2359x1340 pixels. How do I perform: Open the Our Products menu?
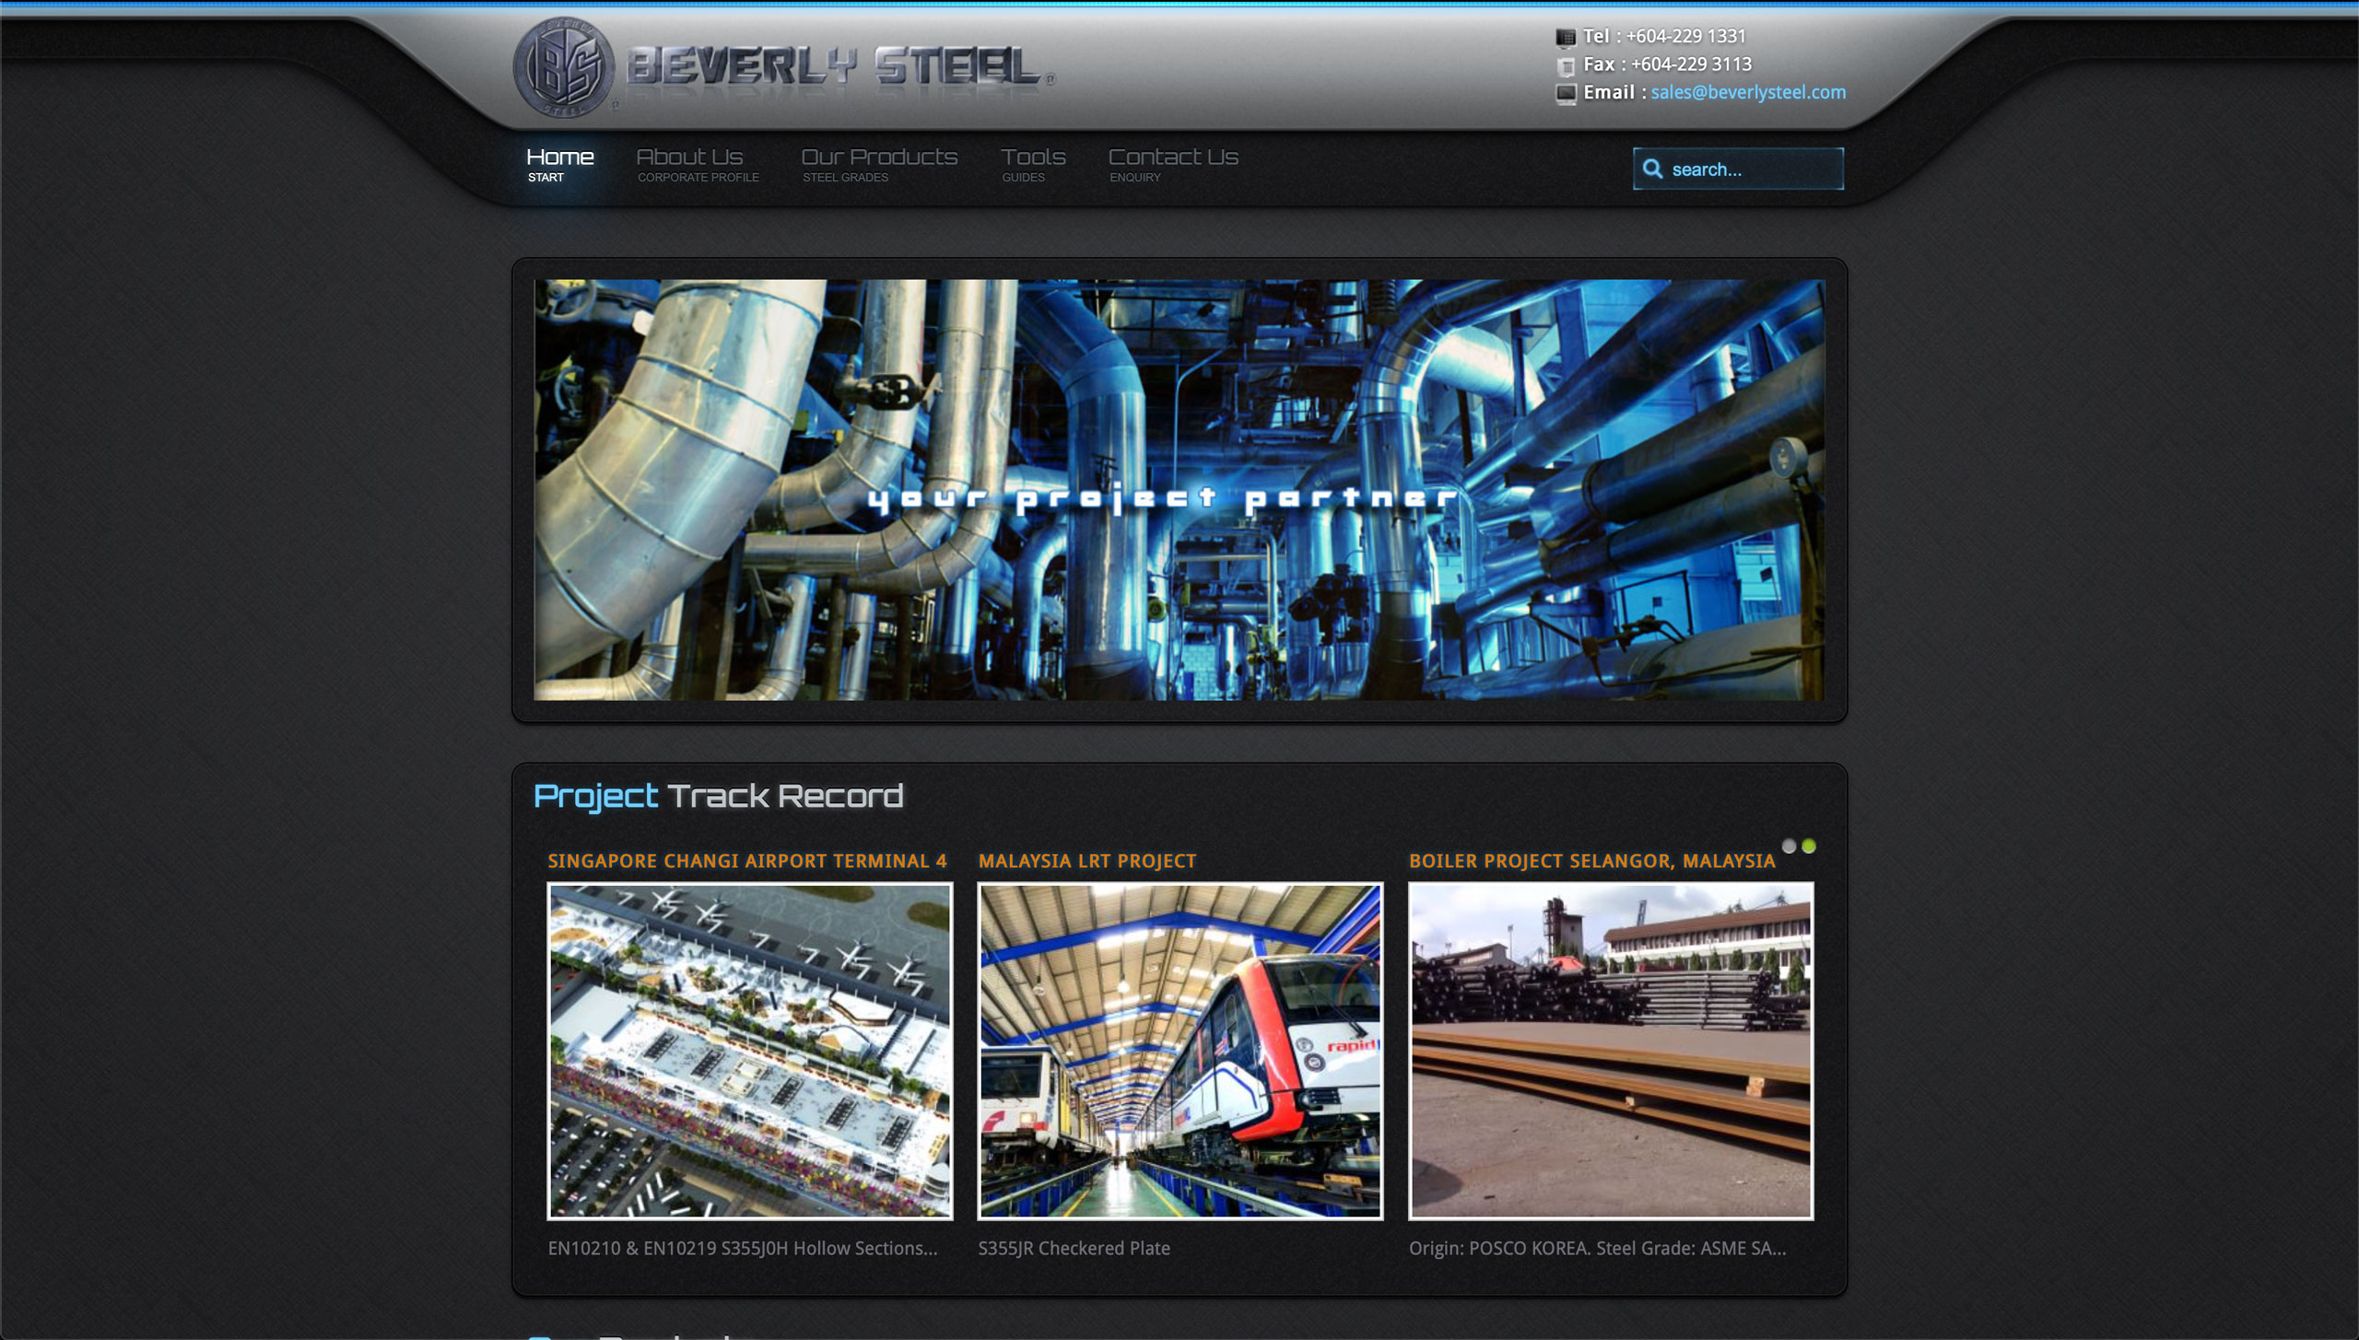click(878, 164)
